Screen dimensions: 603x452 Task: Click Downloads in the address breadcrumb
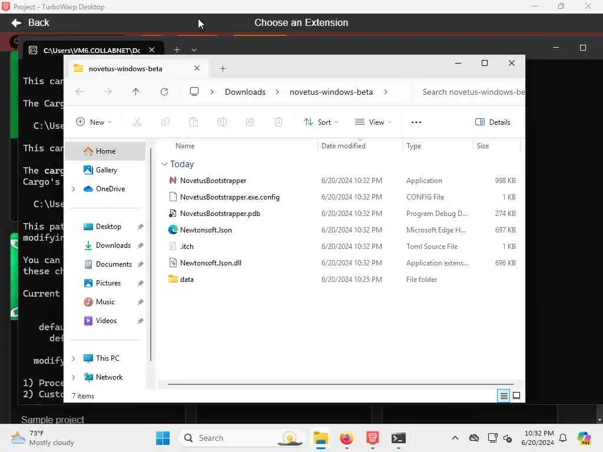pos(246,92)
